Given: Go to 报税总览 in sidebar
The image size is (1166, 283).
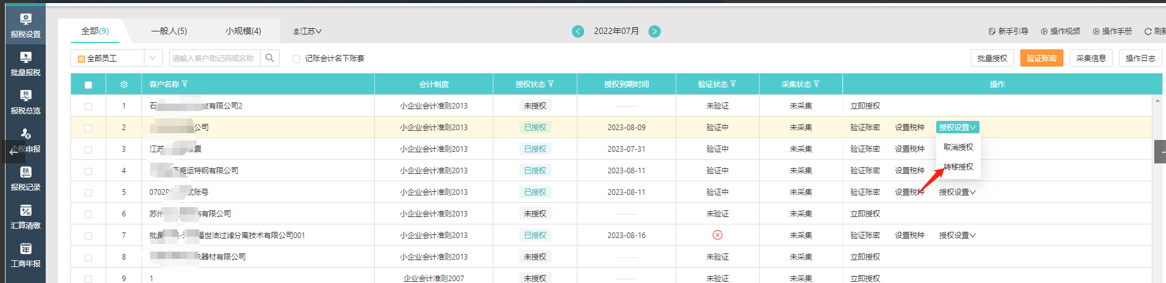Looking at the screenshot, I should (x=25, y=102).
